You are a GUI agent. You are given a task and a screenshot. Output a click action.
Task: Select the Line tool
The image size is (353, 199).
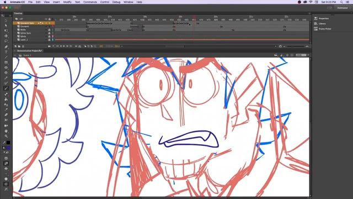tap(6, 57)
